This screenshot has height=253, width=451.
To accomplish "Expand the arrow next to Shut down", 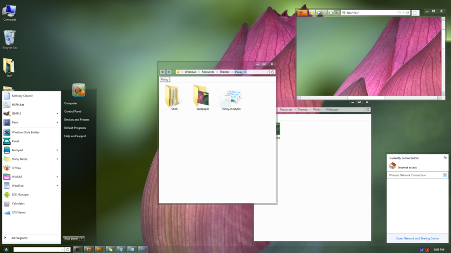I will [x=82, y=238].
